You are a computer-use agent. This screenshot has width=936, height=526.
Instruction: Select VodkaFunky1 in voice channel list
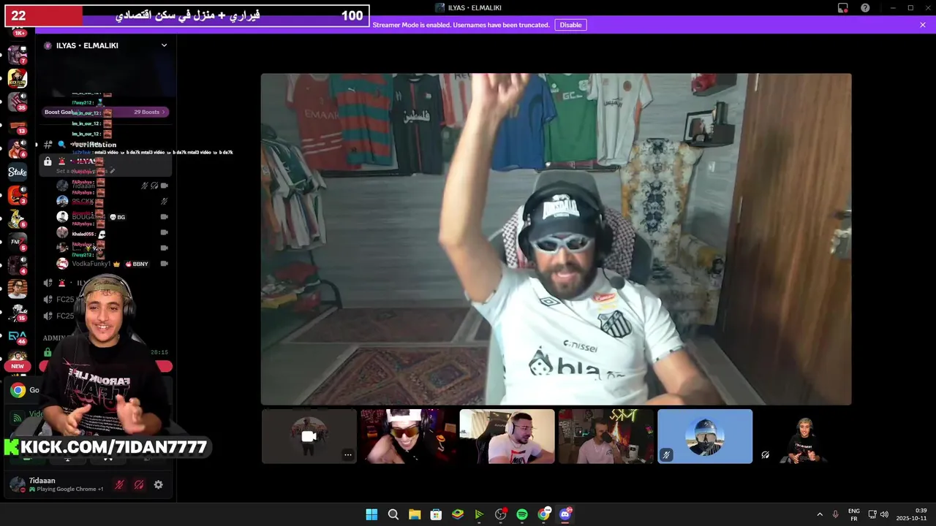tap(112, 264)
